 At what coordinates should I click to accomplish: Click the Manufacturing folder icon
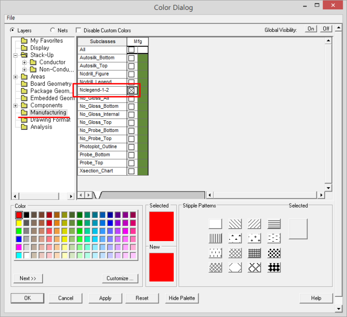24,113
